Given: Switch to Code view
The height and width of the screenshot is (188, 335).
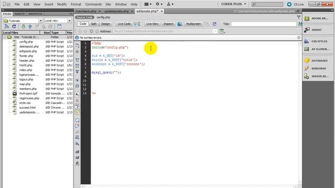Looking at the screenshot, I should tap(83, 24).
